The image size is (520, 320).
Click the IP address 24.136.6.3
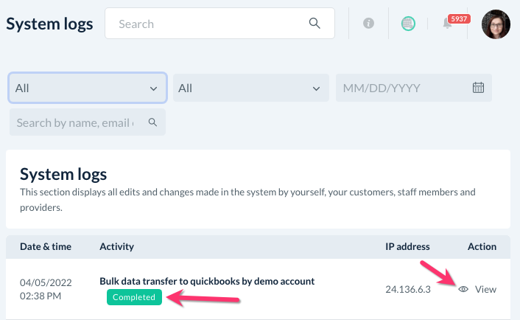[407, 289]
